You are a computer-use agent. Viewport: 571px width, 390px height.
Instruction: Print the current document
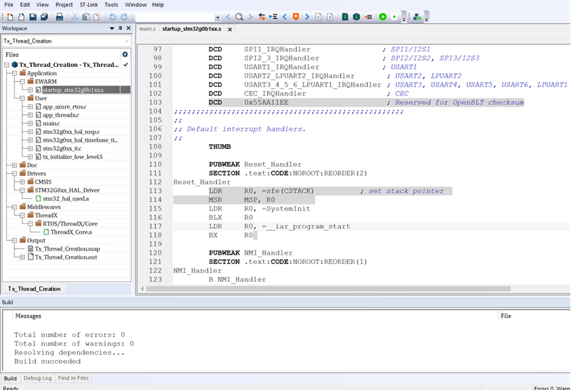60,17
